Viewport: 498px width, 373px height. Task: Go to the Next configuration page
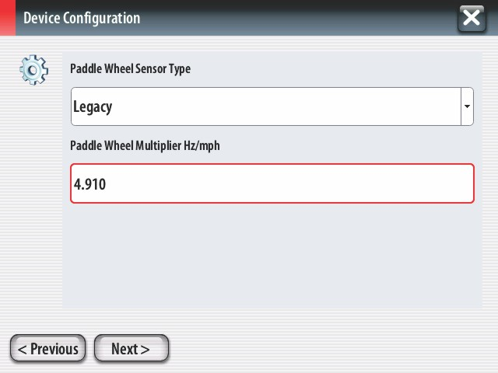[132, 348]
